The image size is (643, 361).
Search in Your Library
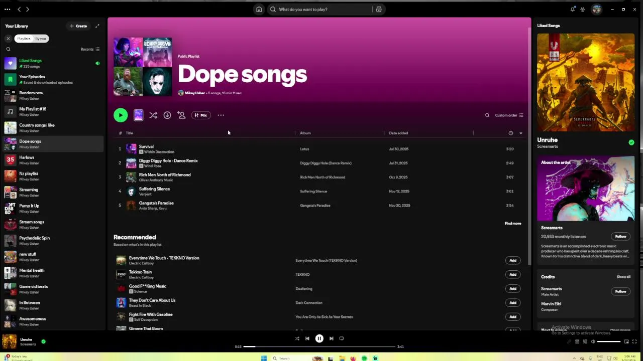(8, 49)
